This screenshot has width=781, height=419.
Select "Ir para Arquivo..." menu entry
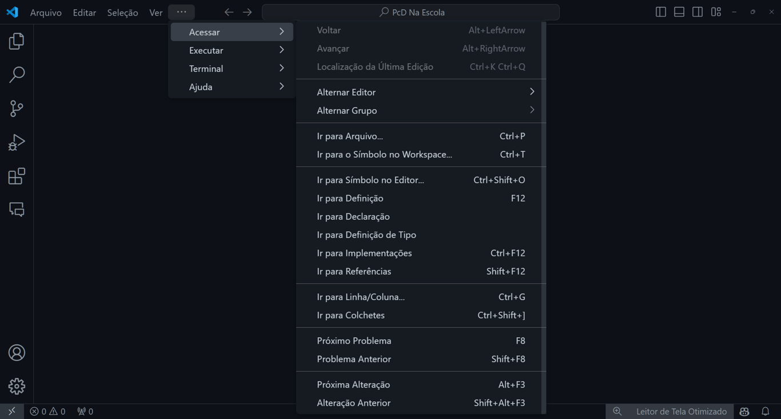350,136
